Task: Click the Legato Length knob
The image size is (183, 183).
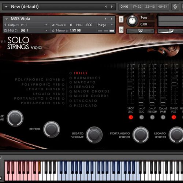Action: [176, 135]
